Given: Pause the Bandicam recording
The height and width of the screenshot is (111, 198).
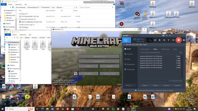Looking at the screenshot, I should point(173,40).
